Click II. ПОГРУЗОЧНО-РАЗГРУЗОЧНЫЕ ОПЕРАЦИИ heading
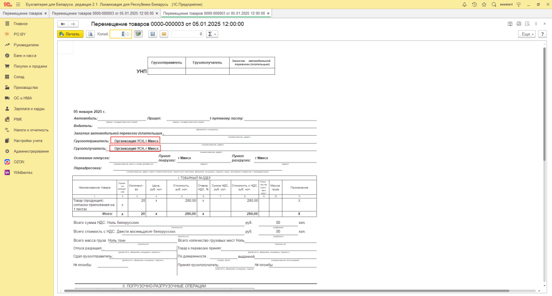552x296 pixels. click(164, 286)
